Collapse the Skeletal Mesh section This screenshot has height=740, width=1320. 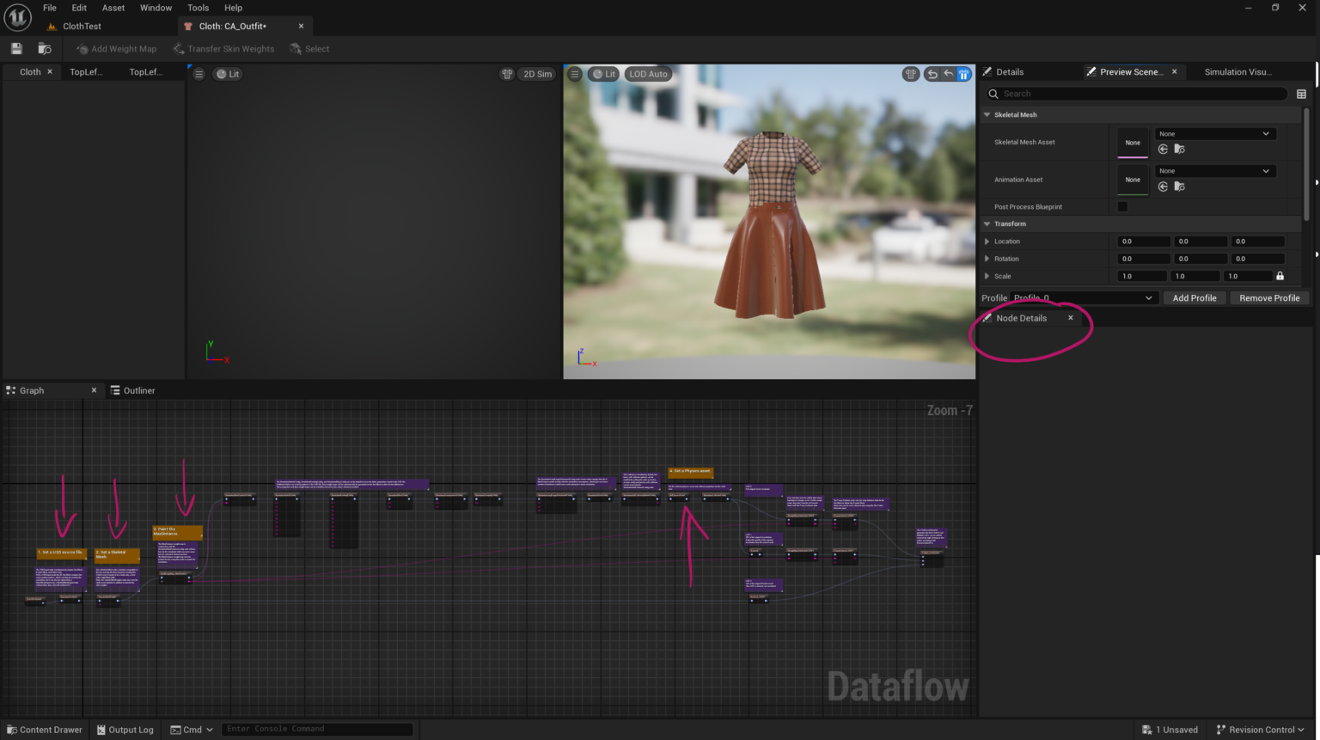tap(987, 114)
